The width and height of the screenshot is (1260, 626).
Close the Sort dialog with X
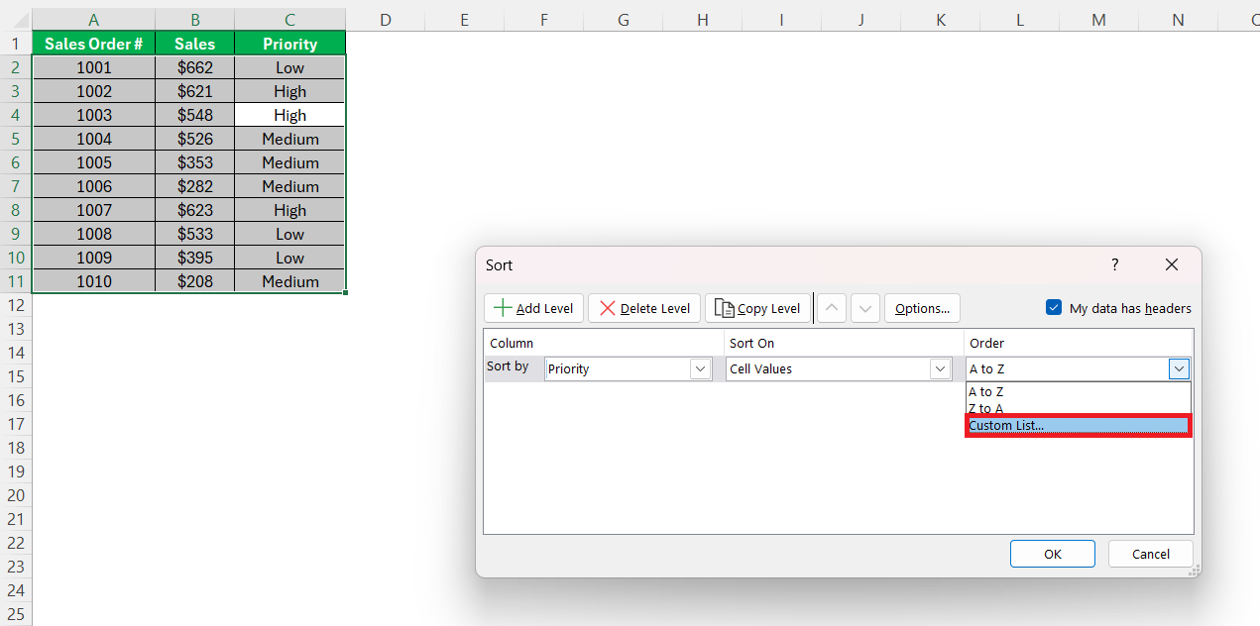pos(1172,264)
